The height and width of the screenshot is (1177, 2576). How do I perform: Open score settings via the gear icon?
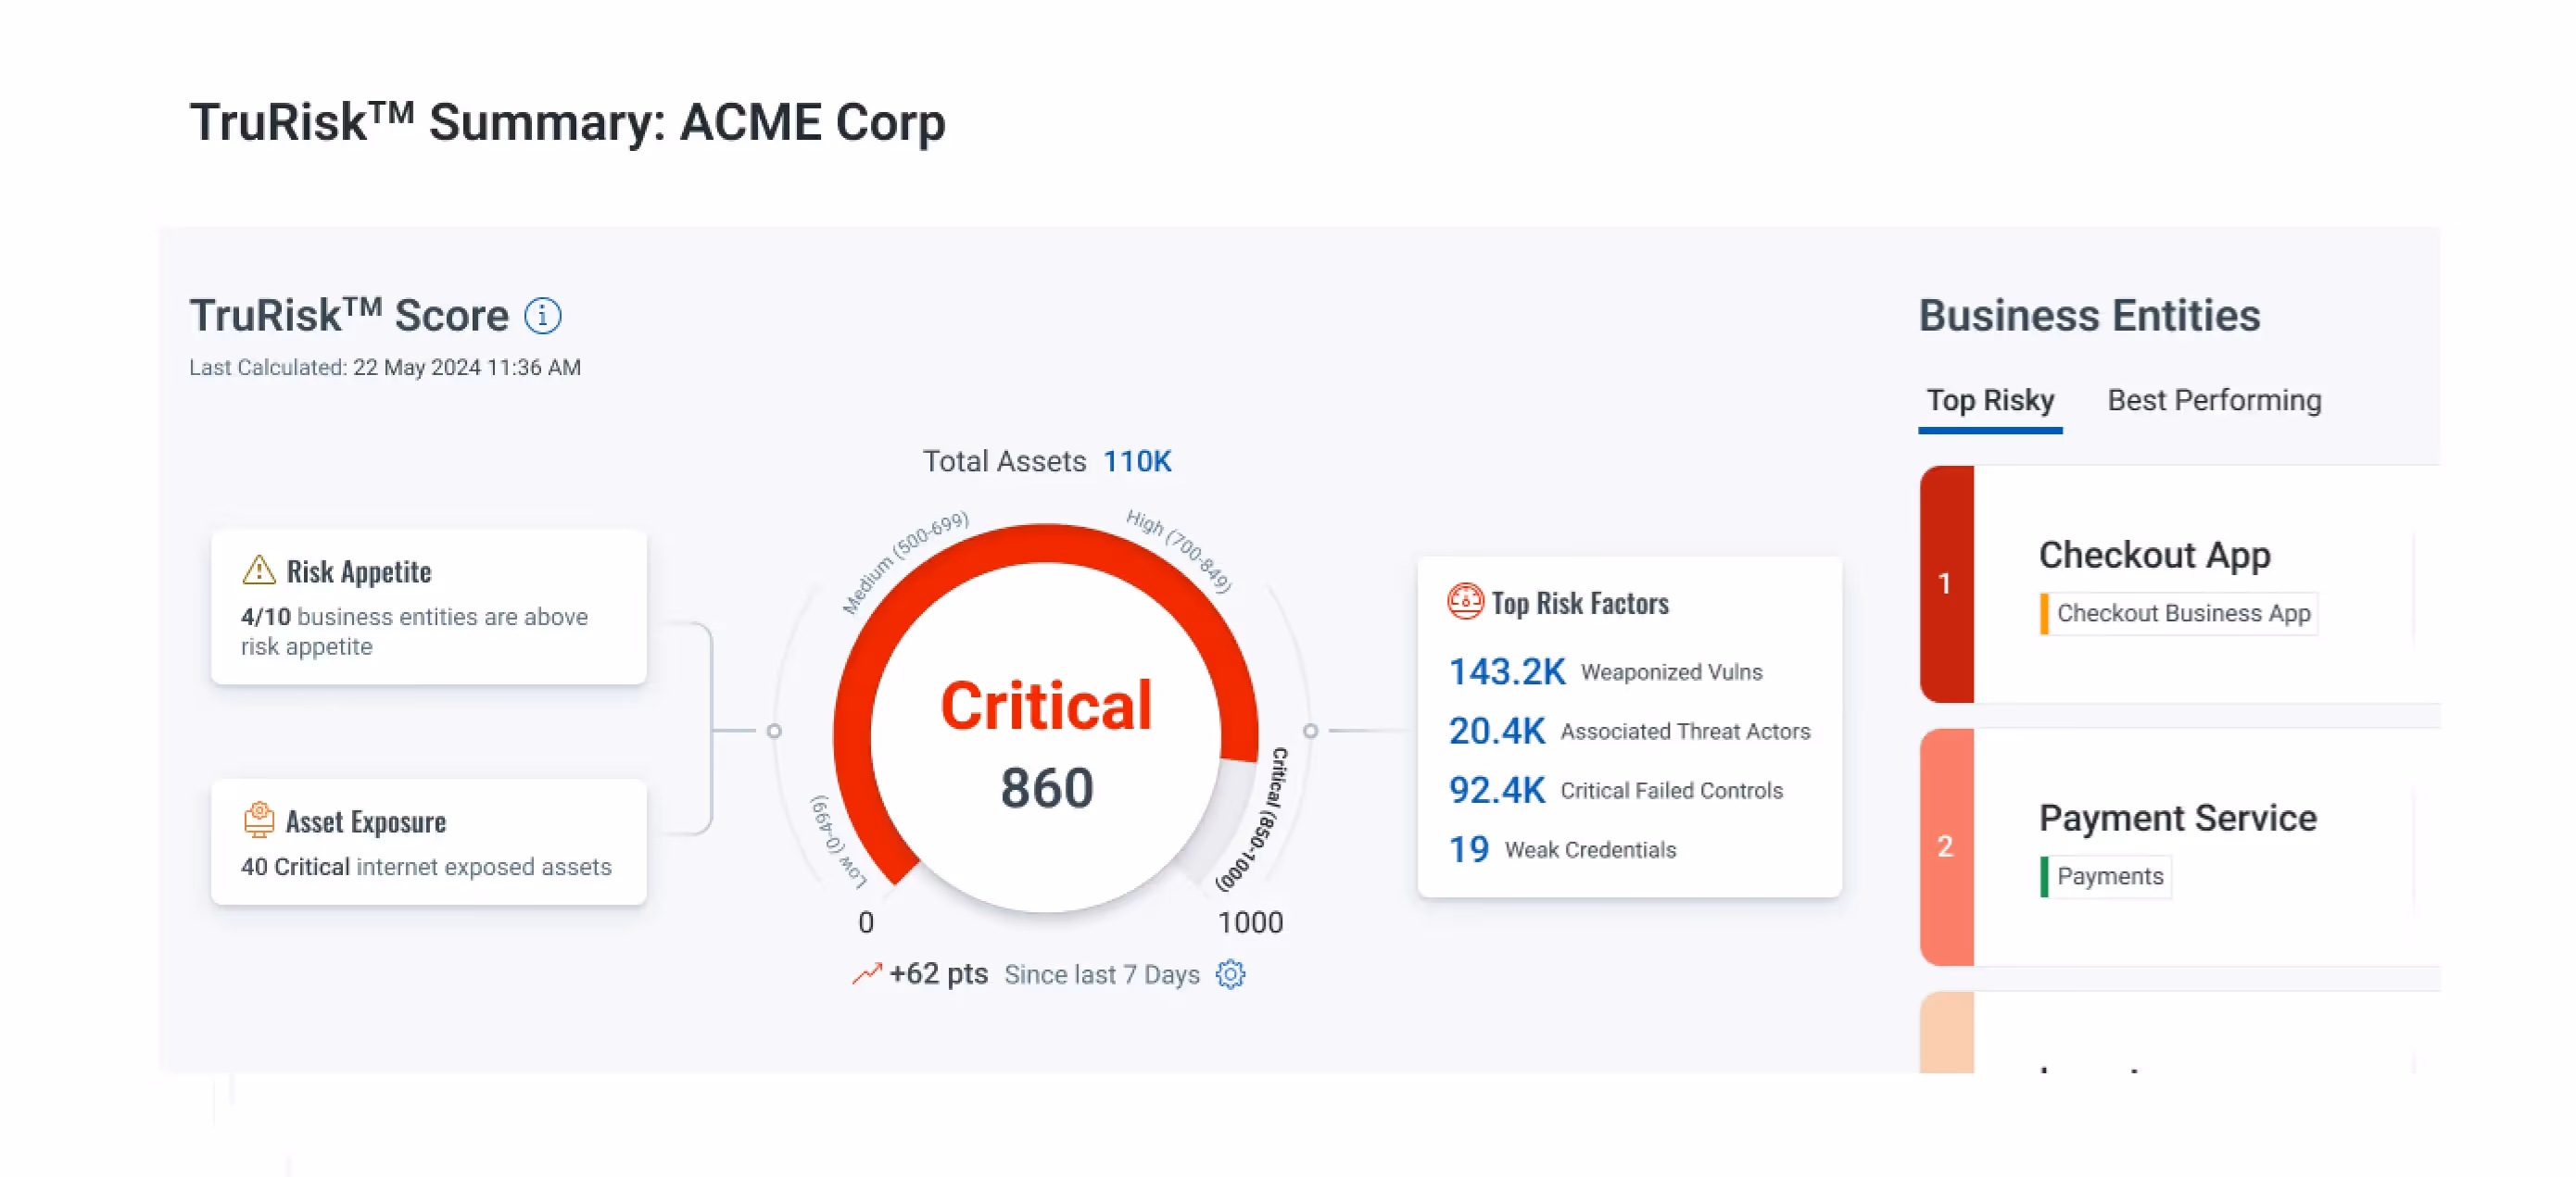(1231, 974)
